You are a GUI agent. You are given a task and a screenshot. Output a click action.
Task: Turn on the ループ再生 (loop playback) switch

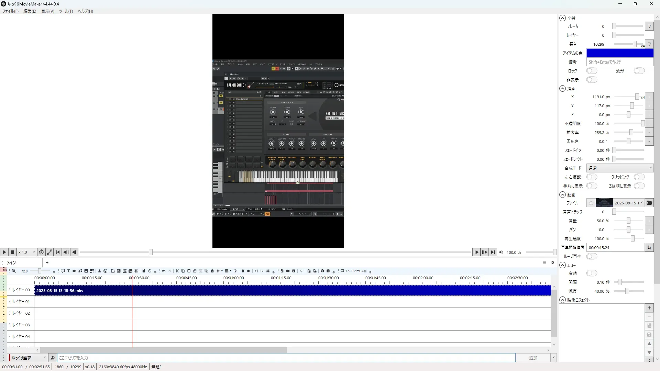tap(592, 256)
